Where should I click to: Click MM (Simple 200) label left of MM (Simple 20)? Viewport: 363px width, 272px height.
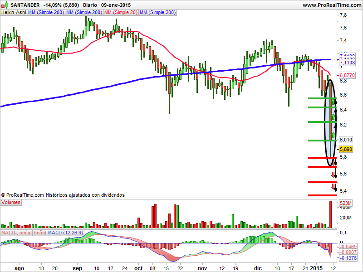point(84,13)
